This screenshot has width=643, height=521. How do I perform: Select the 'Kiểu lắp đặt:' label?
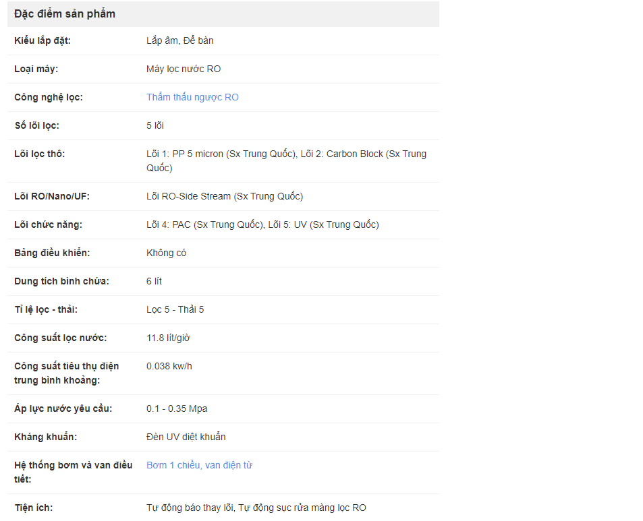click(43, 40)
